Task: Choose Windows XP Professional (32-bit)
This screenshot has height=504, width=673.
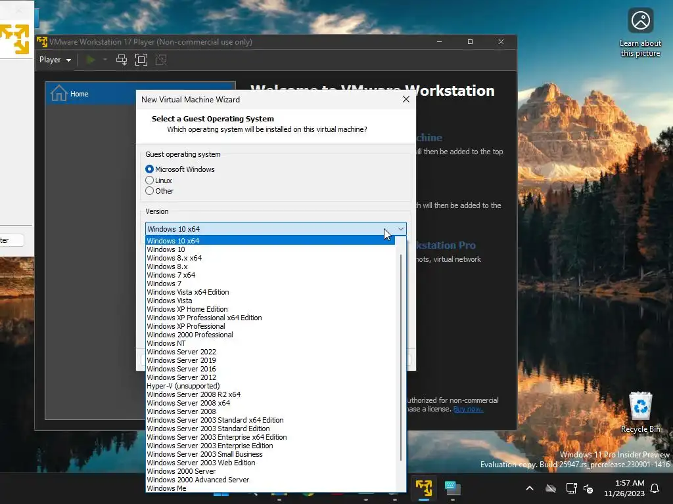Action: (x=270, y=326)
